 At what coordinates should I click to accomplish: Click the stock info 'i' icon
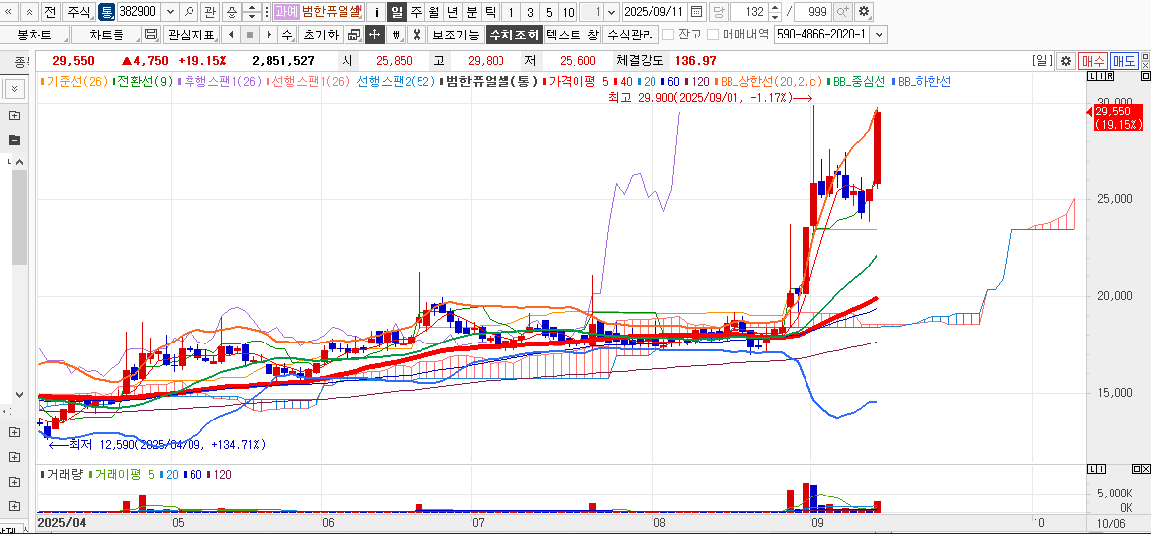(376, 12)
